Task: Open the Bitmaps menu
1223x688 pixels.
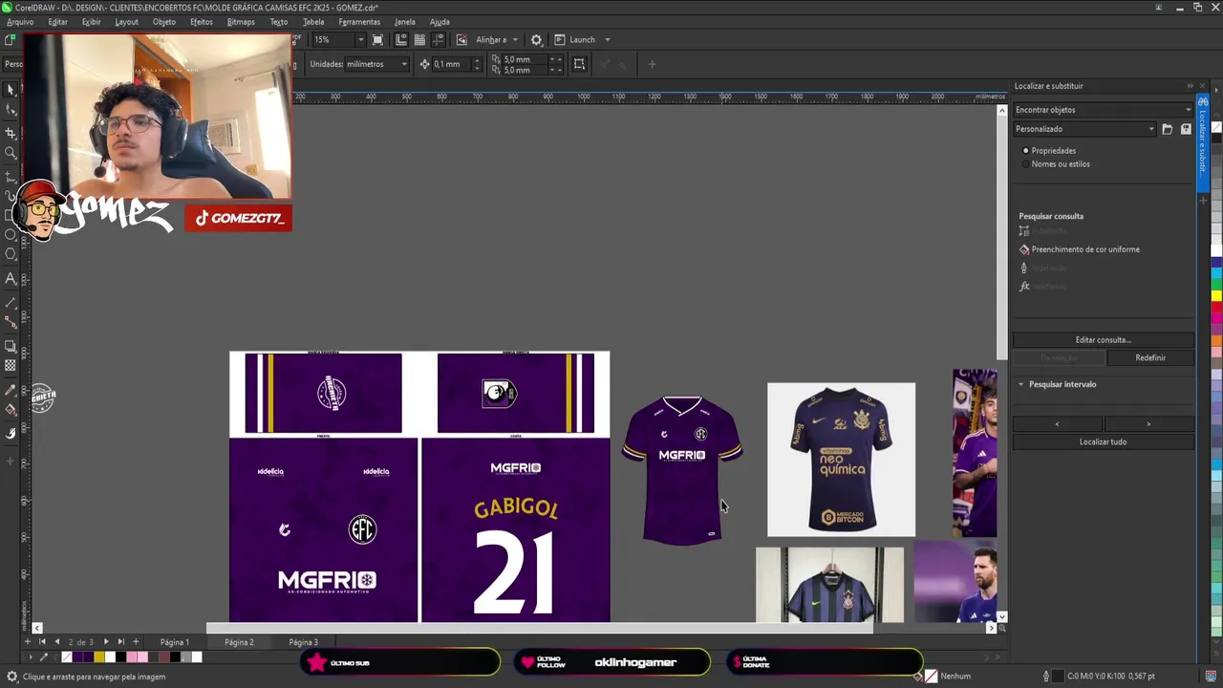Action: (x=241, y=22)
